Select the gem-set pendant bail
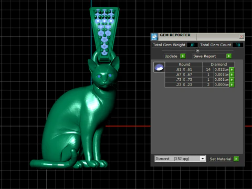 (104, 34)
